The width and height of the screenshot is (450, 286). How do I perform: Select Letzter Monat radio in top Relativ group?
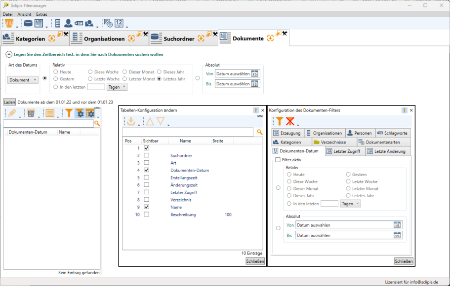click(124, 79)
